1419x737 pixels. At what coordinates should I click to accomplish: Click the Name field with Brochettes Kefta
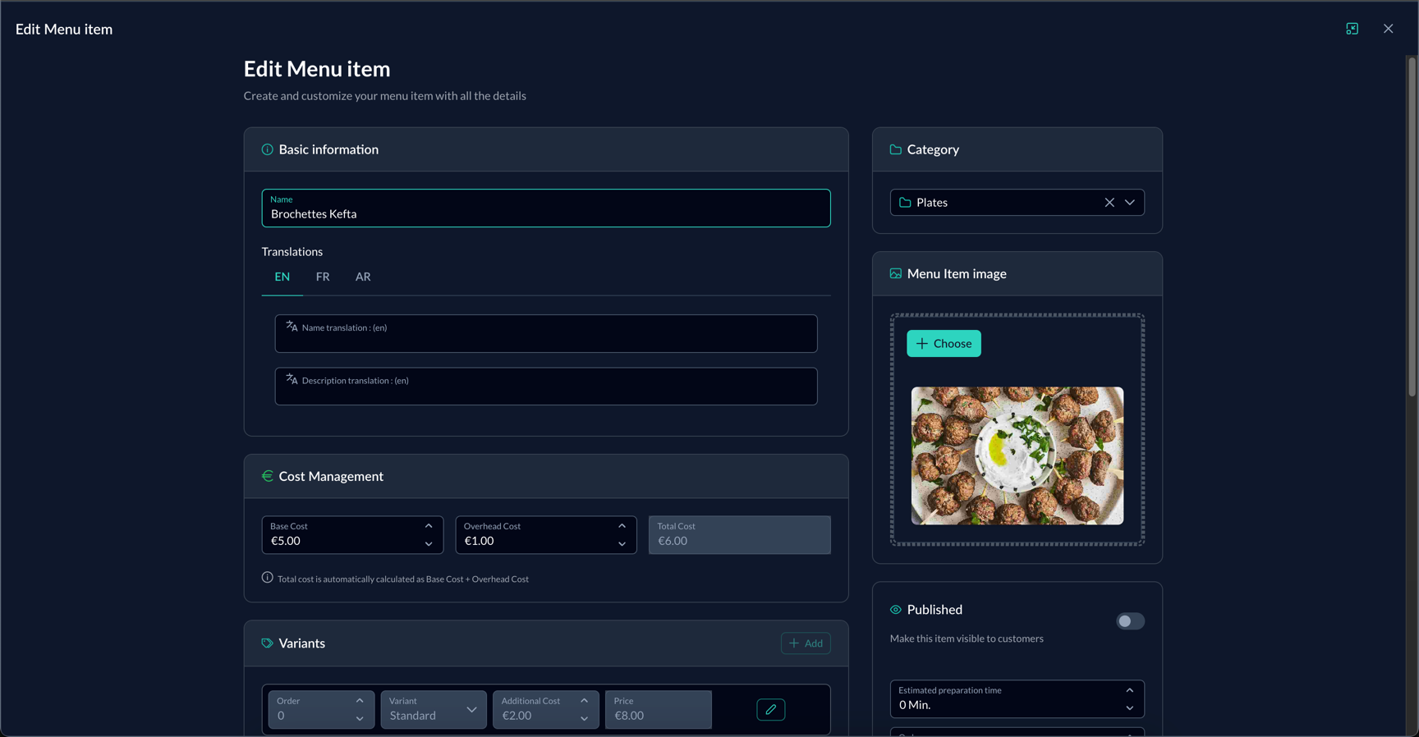(x=546, y=208)
